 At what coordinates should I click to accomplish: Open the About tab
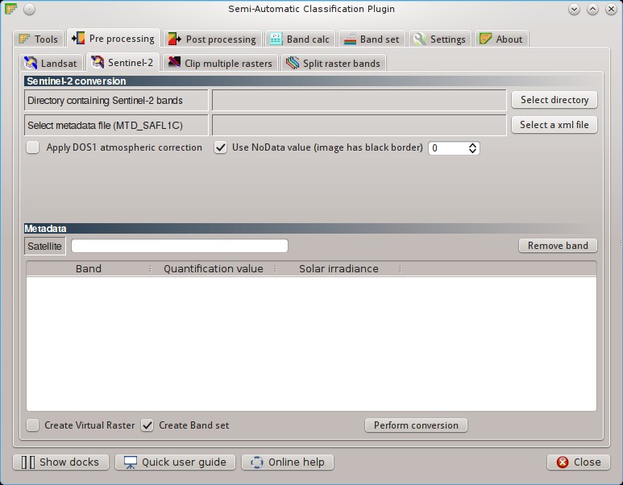tap(501, 39)
